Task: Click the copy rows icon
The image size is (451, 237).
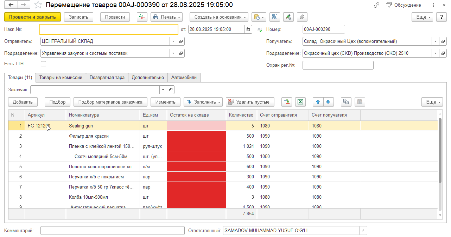Action: 346,102
